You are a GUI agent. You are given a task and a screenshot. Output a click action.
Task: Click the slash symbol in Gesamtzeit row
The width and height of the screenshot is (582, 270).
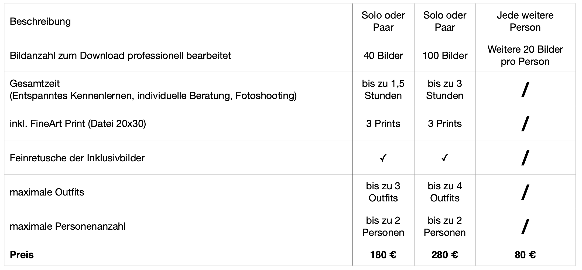pyautogui.click(x=525, y=89)
